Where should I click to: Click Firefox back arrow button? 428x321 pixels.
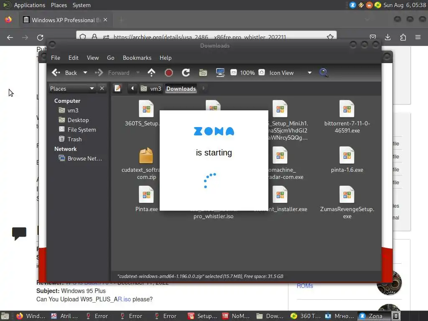(x=10, y=37)
